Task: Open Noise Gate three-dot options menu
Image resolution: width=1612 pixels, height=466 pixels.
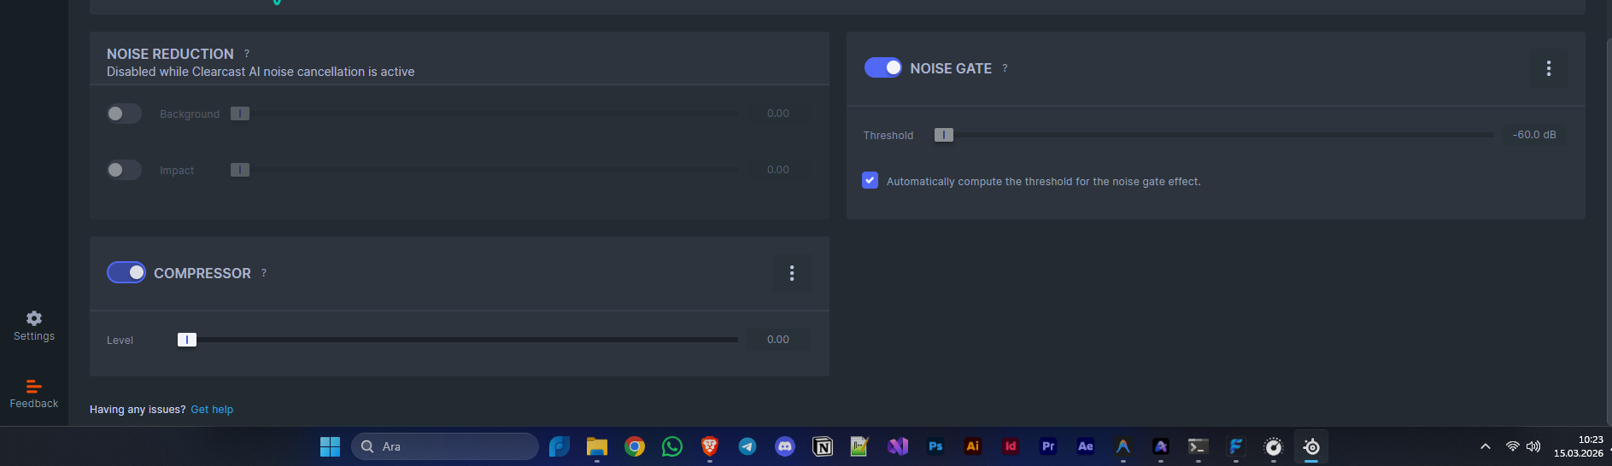Action: pyautogui.click(x=1548, y=68)
